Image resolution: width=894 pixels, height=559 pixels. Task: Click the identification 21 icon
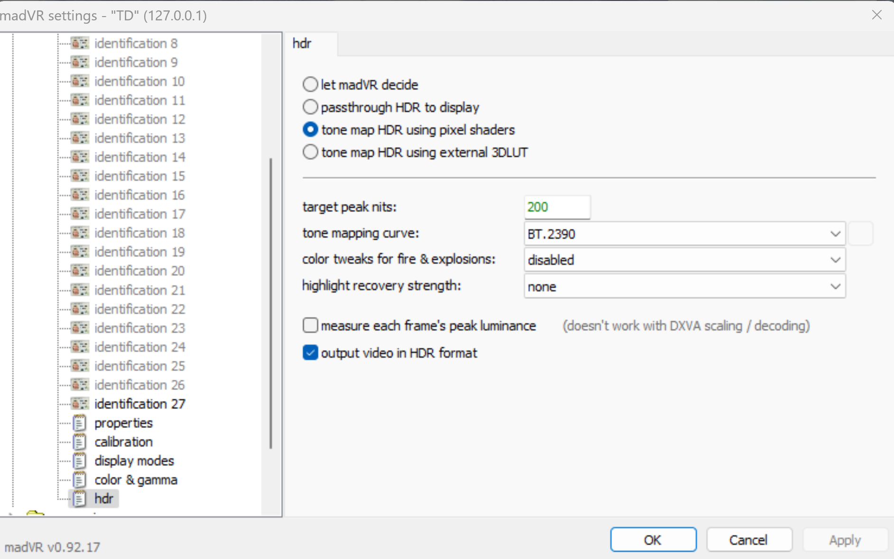(80, 290)
